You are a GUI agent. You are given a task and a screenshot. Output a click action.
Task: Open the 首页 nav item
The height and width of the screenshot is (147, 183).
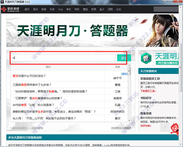point(27,10)
